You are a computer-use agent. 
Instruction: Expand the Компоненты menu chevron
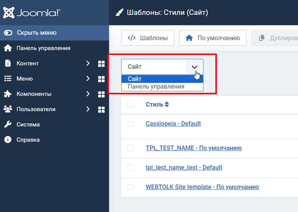click(88, 94)
